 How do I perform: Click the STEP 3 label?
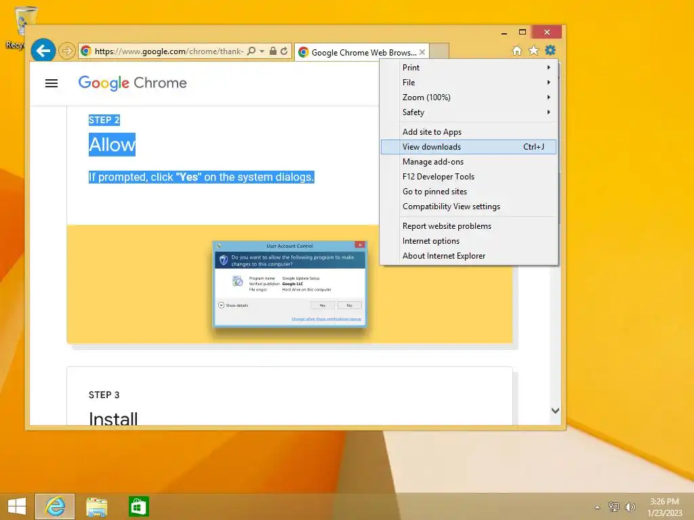[104, 395]
